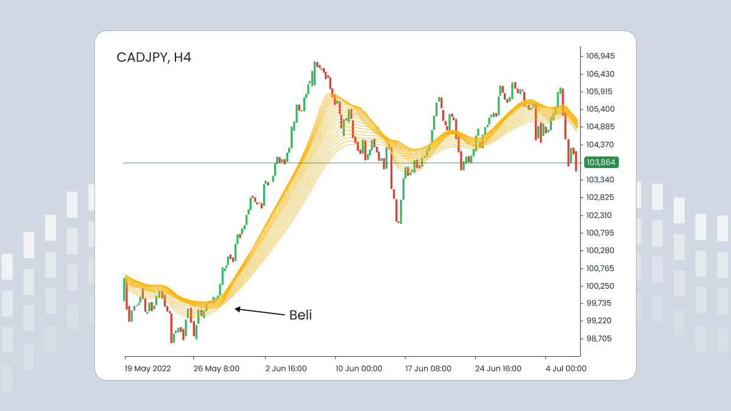731x411 pixels.
Task: Click the 105,400 price axis label
Action: click(601, 109)
